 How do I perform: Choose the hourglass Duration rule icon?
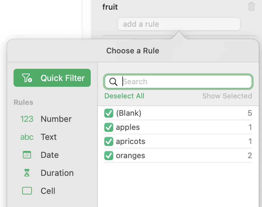click(27, 173)
